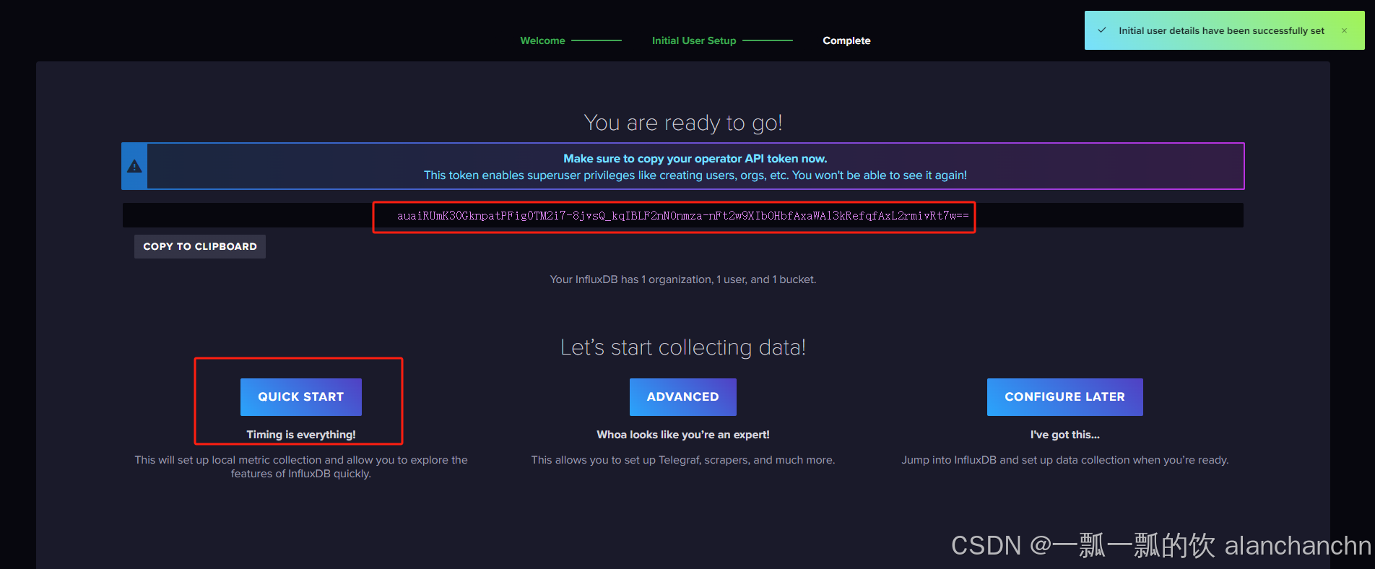This screenshot has height=569, width=1375.
Task: Click the 'Your InfluxDB has 1 organization' summary text
Action: pos(682,279)
